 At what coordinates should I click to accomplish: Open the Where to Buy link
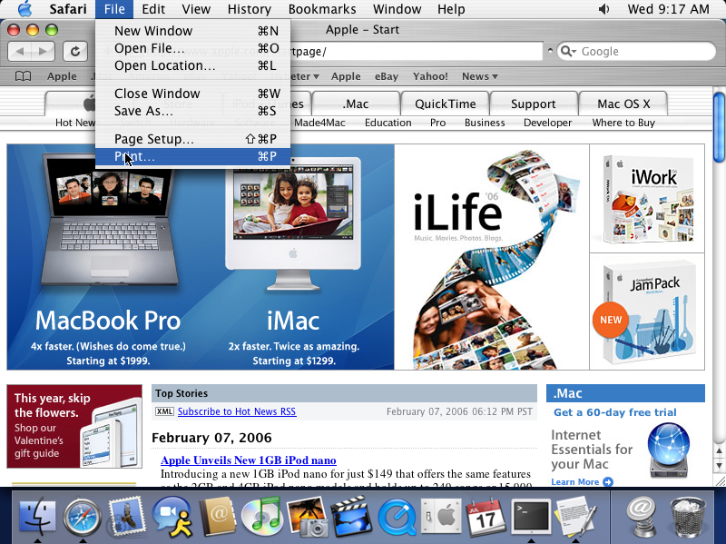click(623, 123)
